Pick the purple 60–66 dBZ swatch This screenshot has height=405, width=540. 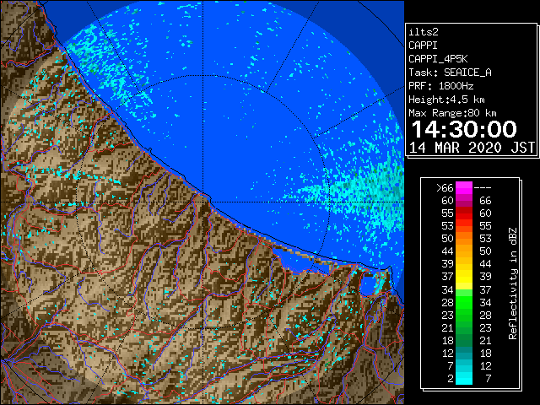click(x=464, y=201)
